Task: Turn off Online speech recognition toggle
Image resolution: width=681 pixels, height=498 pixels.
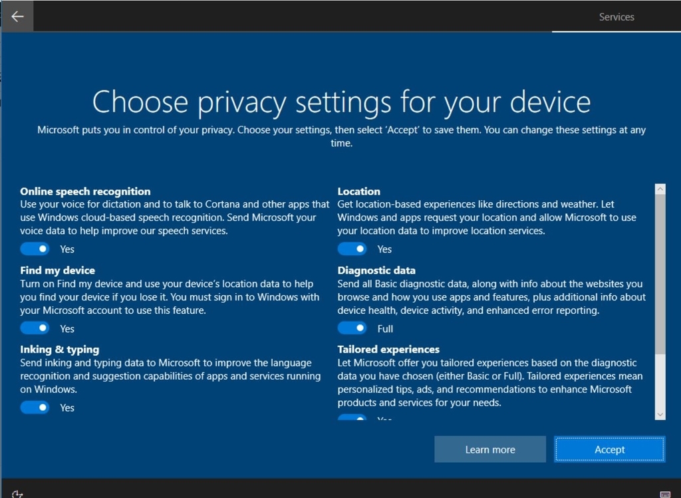Action: click(x=35, y=249)
